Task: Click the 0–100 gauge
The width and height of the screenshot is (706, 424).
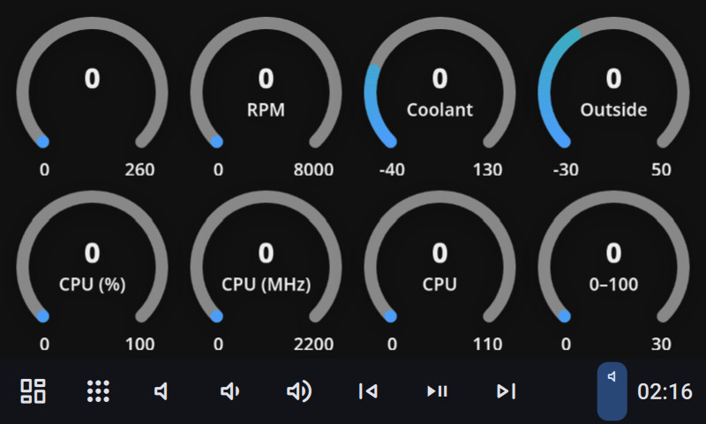Action: click(613, 267)
